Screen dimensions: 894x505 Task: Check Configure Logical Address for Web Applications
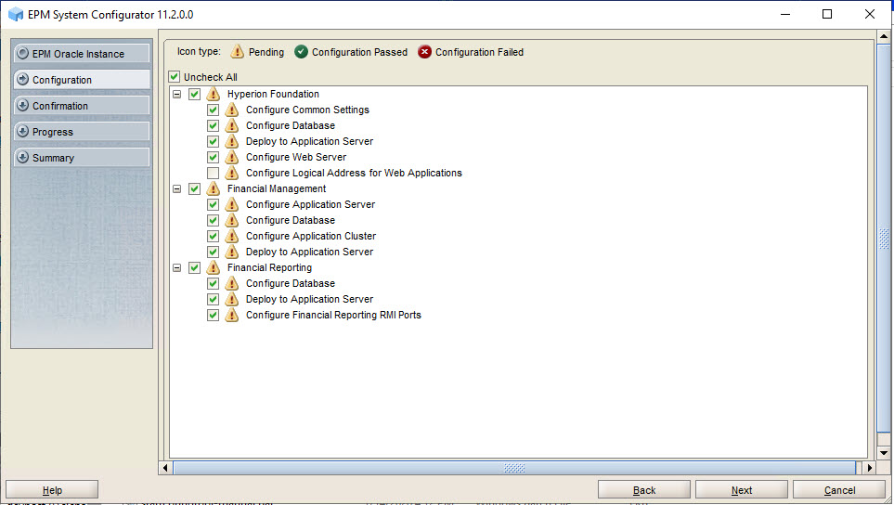214,173
